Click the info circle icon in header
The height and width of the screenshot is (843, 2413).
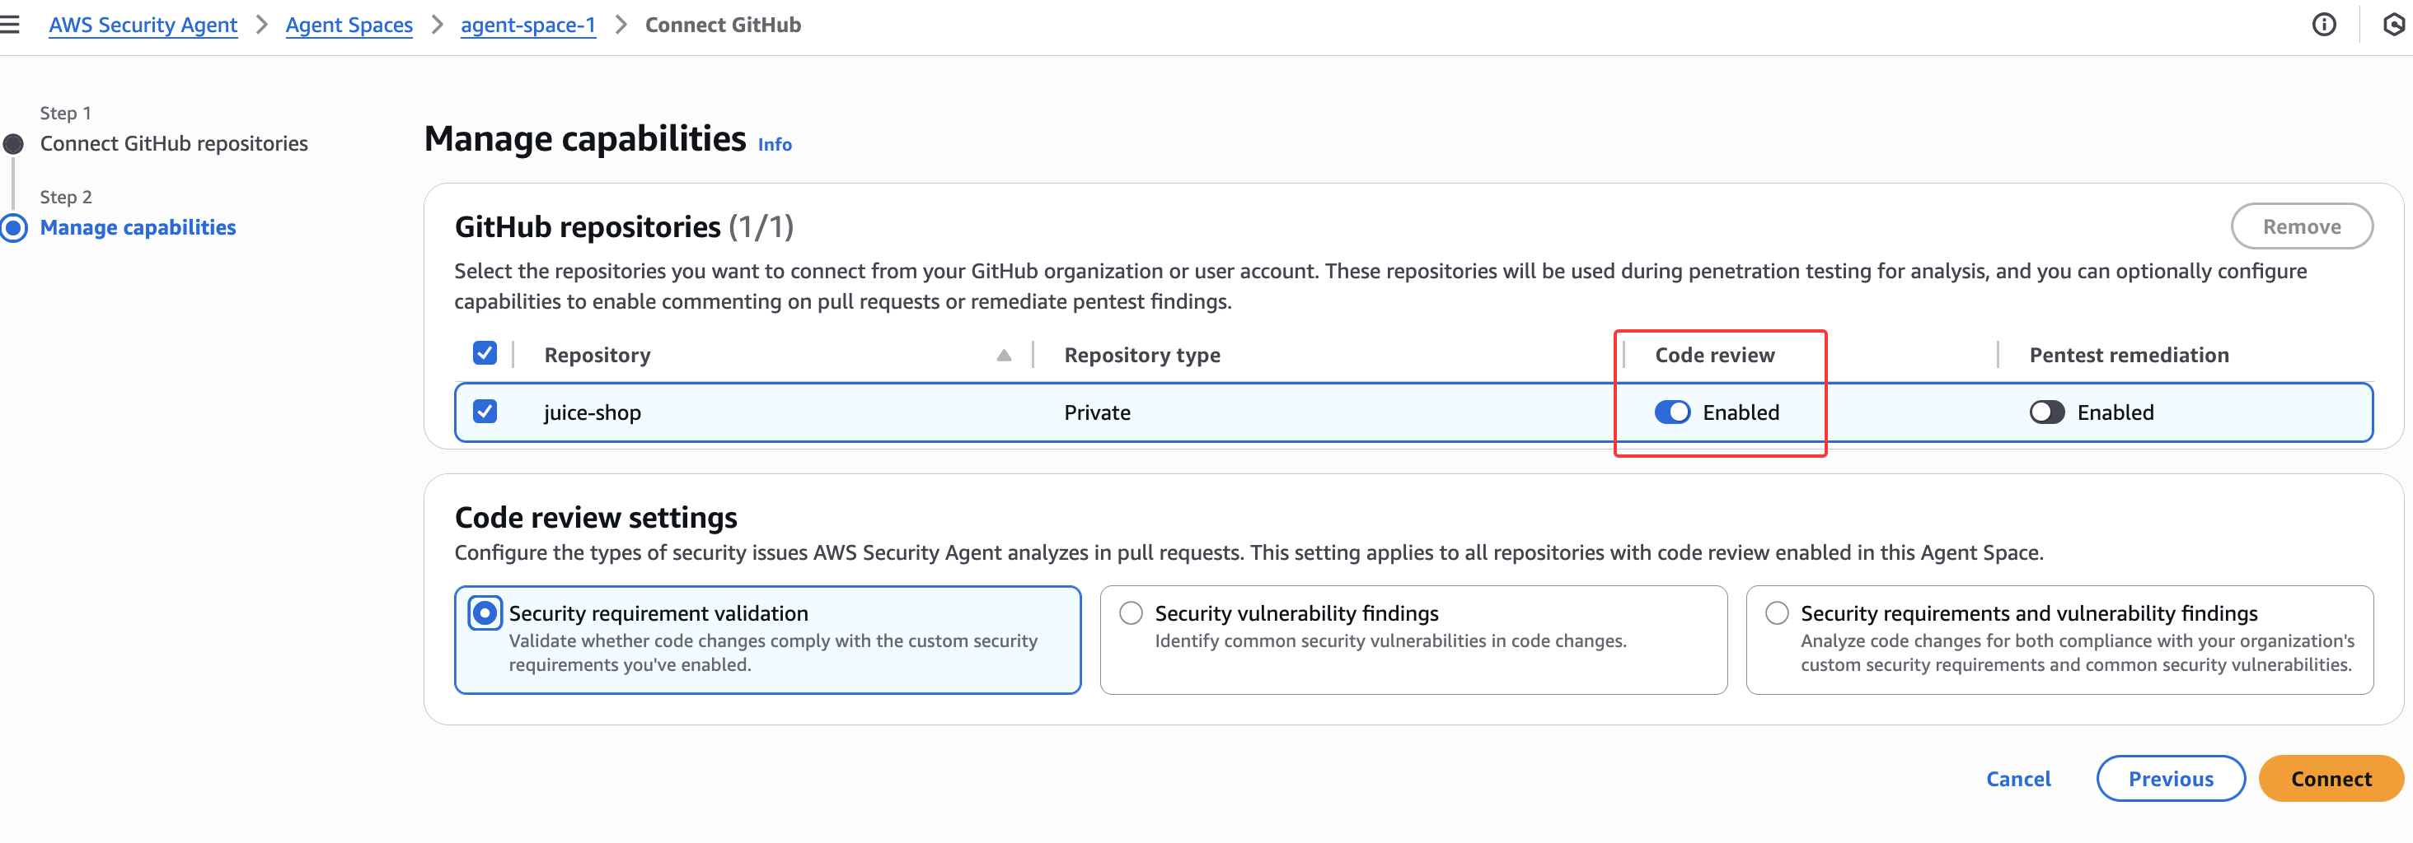(x=2323, y=26)
